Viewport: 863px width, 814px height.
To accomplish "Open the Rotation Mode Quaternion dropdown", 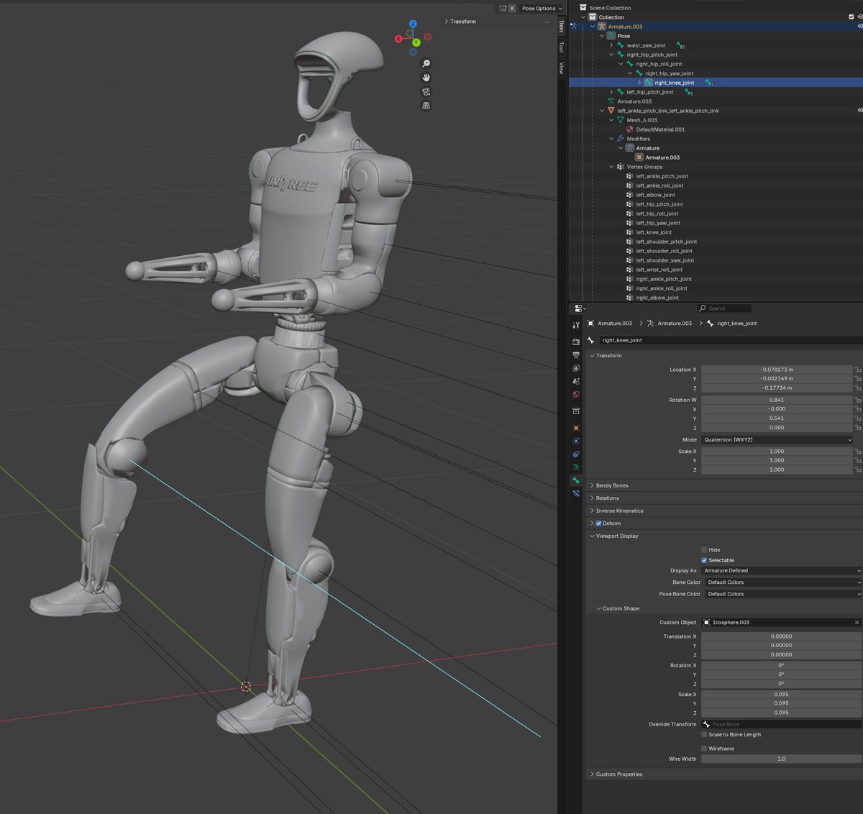I will (x=777, y=439).
